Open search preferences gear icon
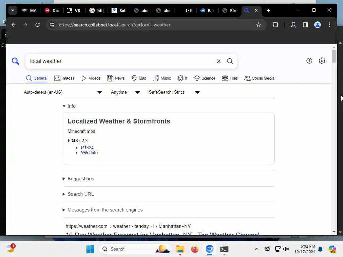 click(x=322, y=61)
